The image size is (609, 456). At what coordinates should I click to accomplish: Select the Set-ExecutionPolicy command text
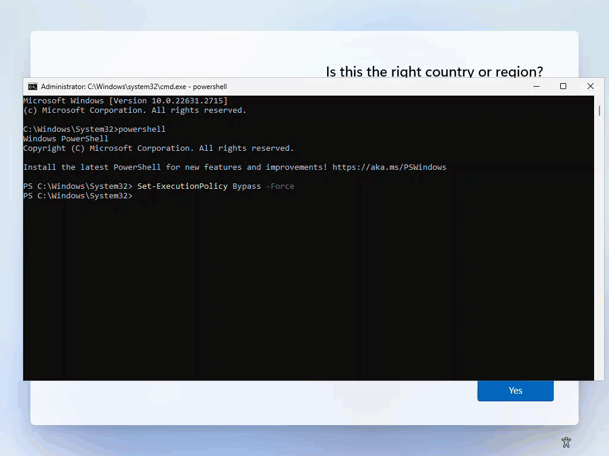coord(181,186)
